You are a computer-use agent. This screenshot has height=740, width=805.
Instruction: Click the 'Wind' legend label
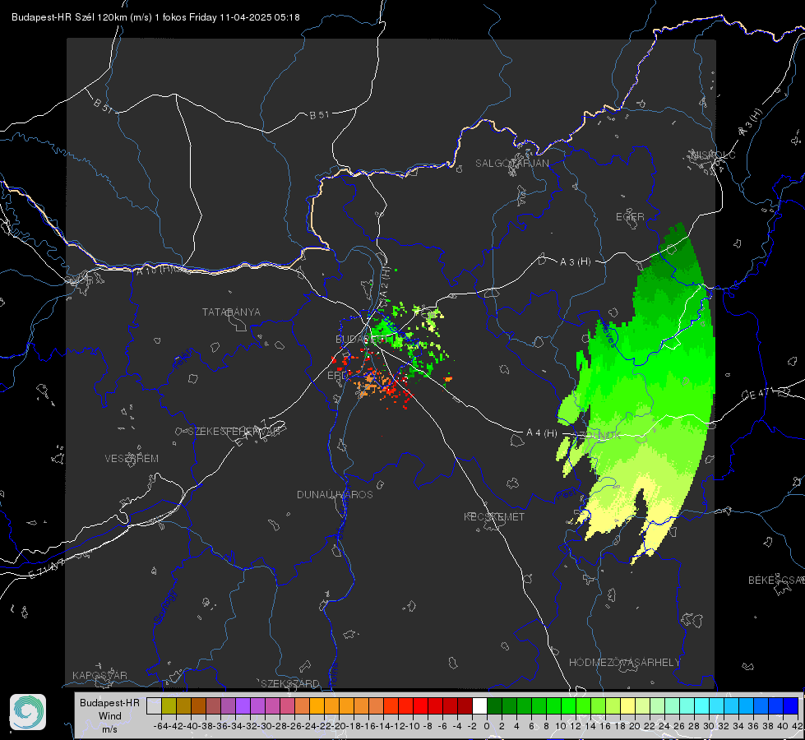[110, 716]
